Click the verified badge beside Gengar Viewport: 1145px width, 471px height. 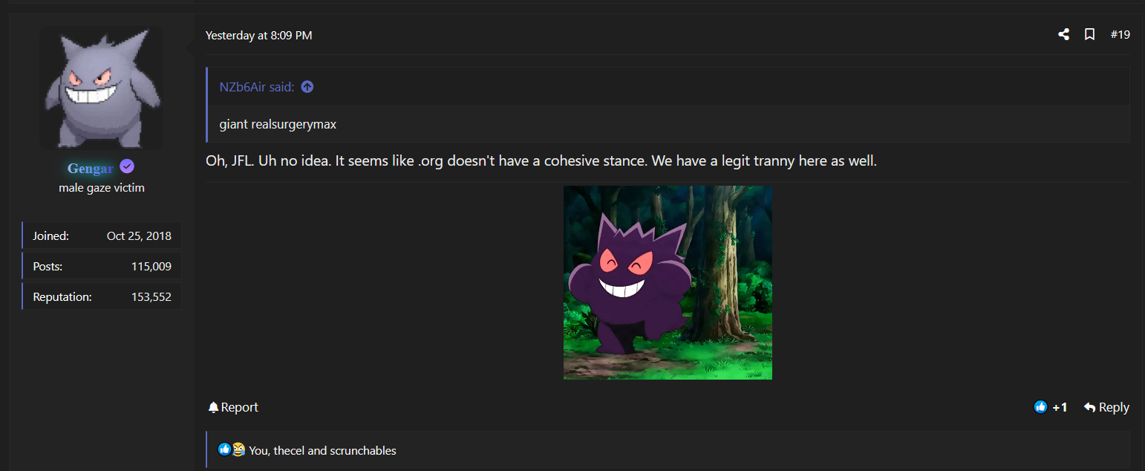point(127,167)
